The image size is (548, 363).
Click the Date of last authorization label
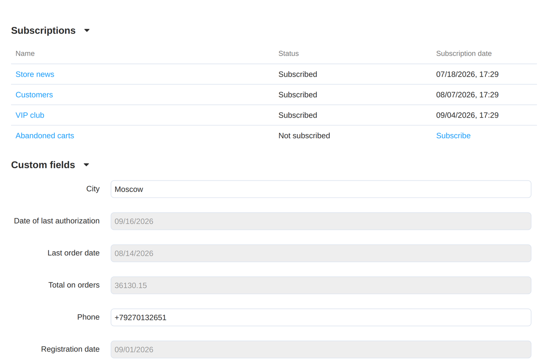tap(57, 221)
